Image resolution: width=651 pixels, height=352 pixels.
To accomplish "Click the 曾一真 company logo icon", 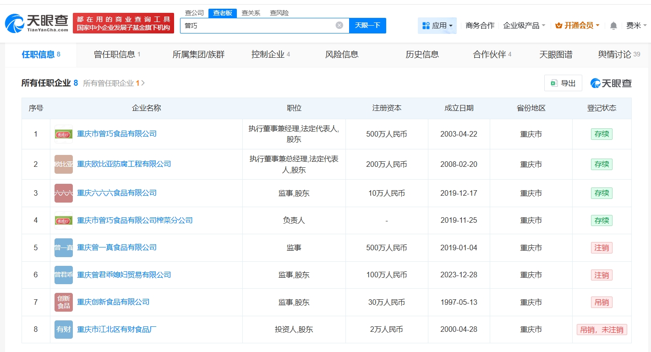I will pyautogui.click(x=63, y=247).
